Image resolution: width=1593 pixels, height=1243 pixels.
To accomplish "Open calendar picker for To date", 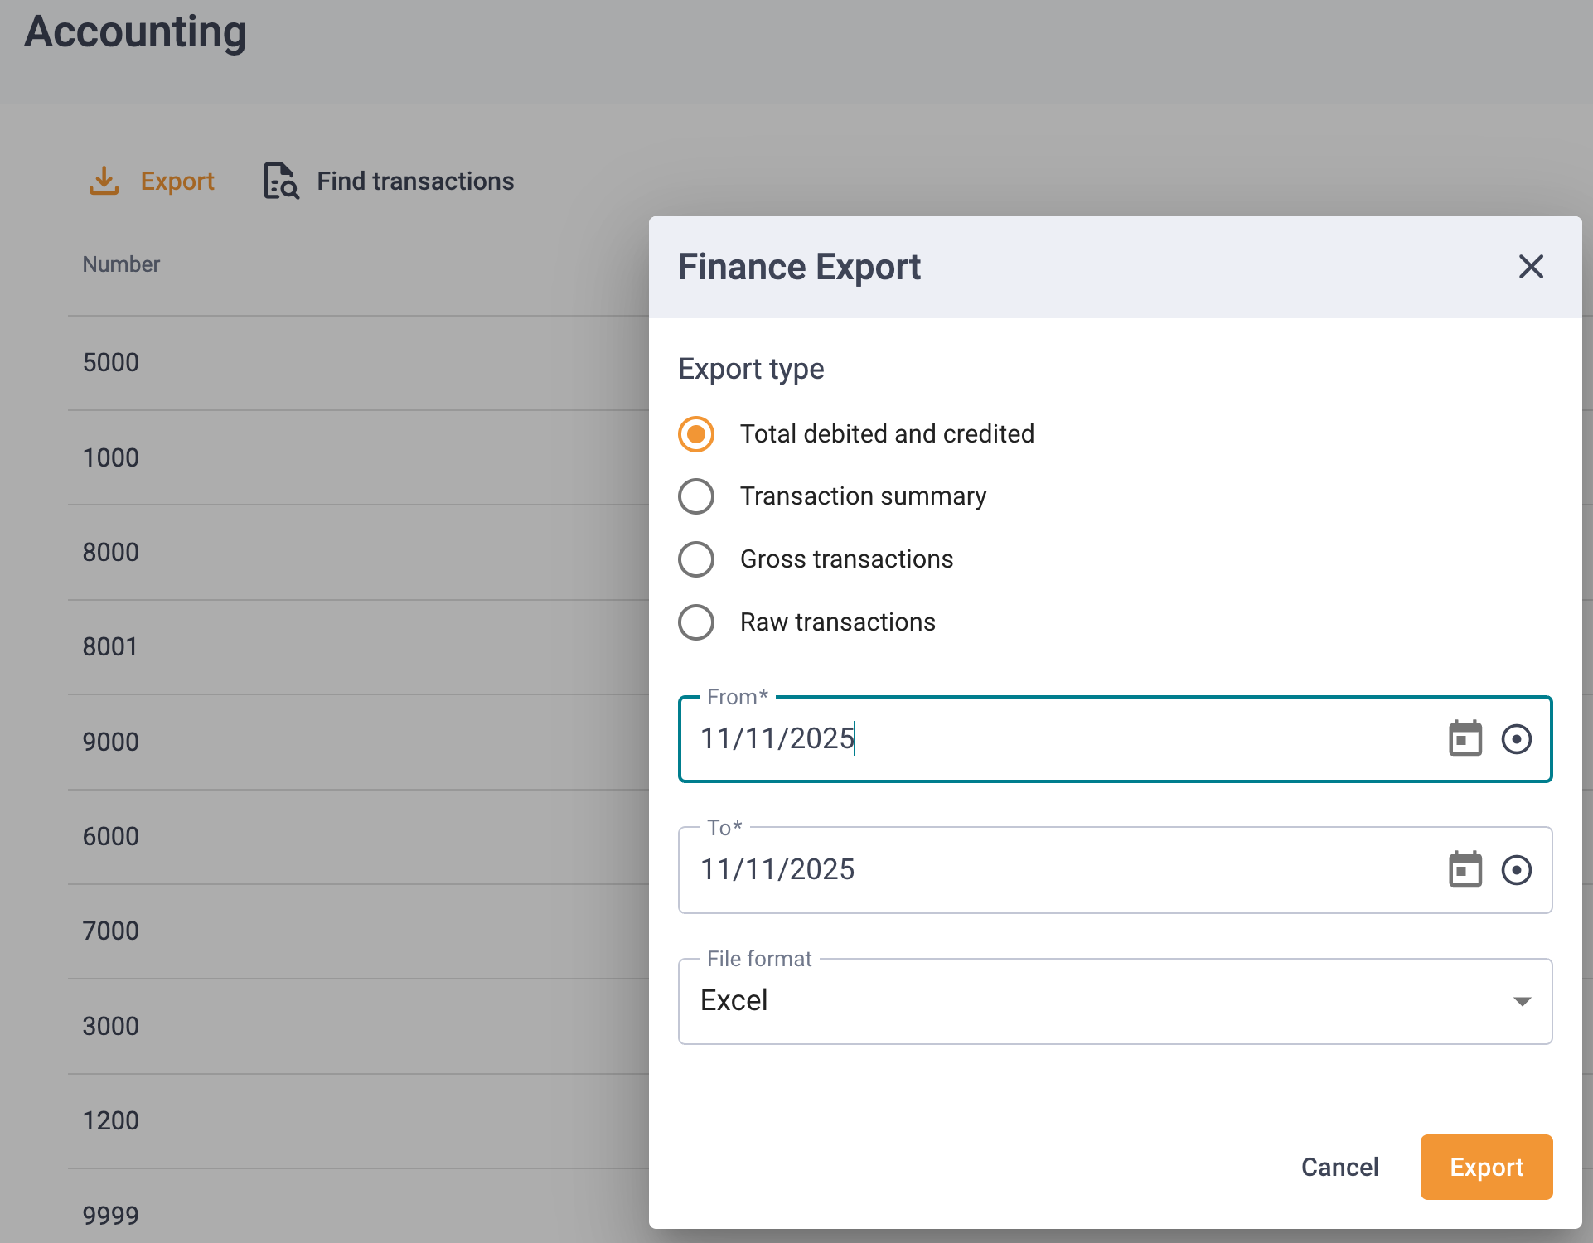I will [1465, 869].
